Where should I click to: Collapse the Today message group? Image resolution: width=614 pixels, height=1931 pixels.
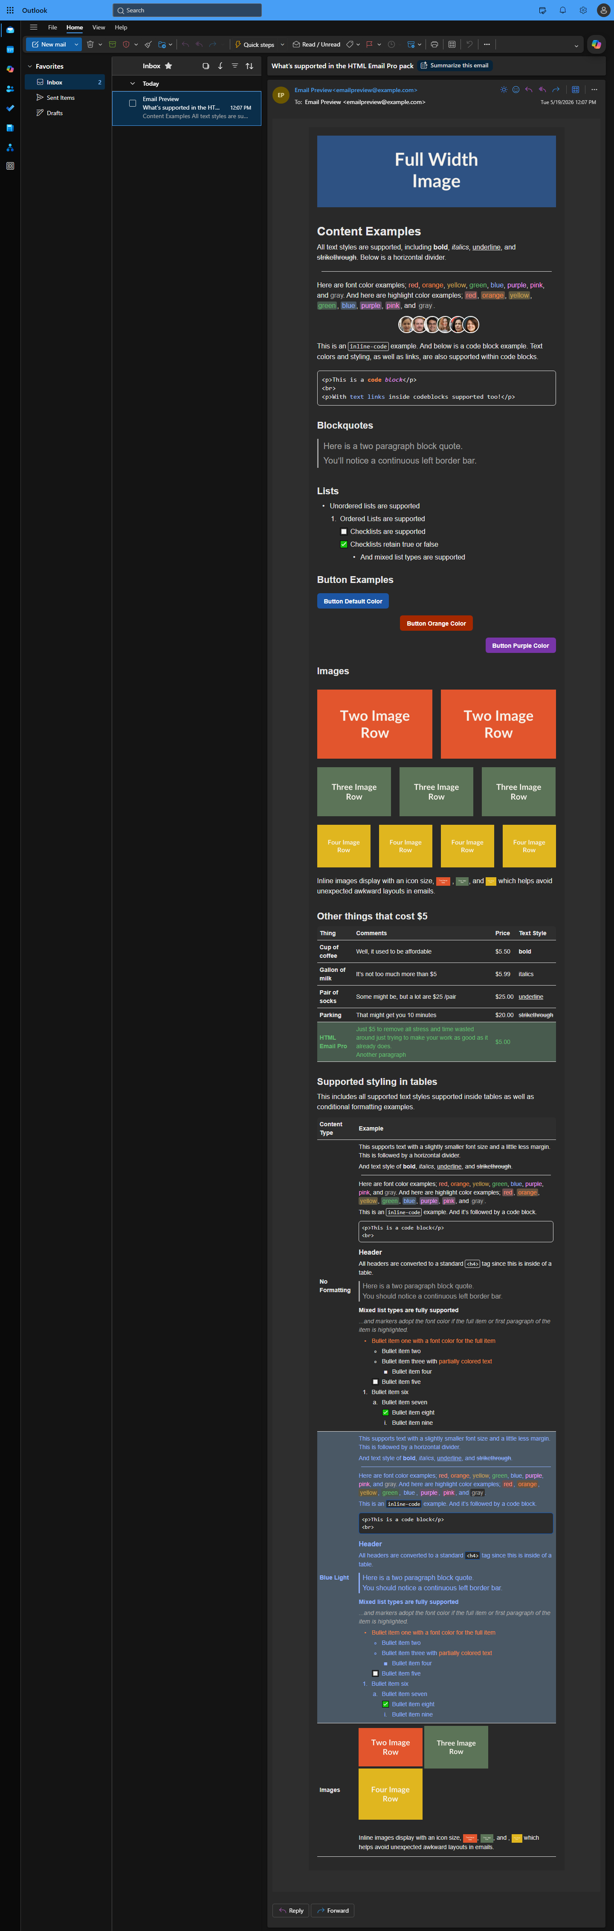pyautogui.click(x=133, y=84)
